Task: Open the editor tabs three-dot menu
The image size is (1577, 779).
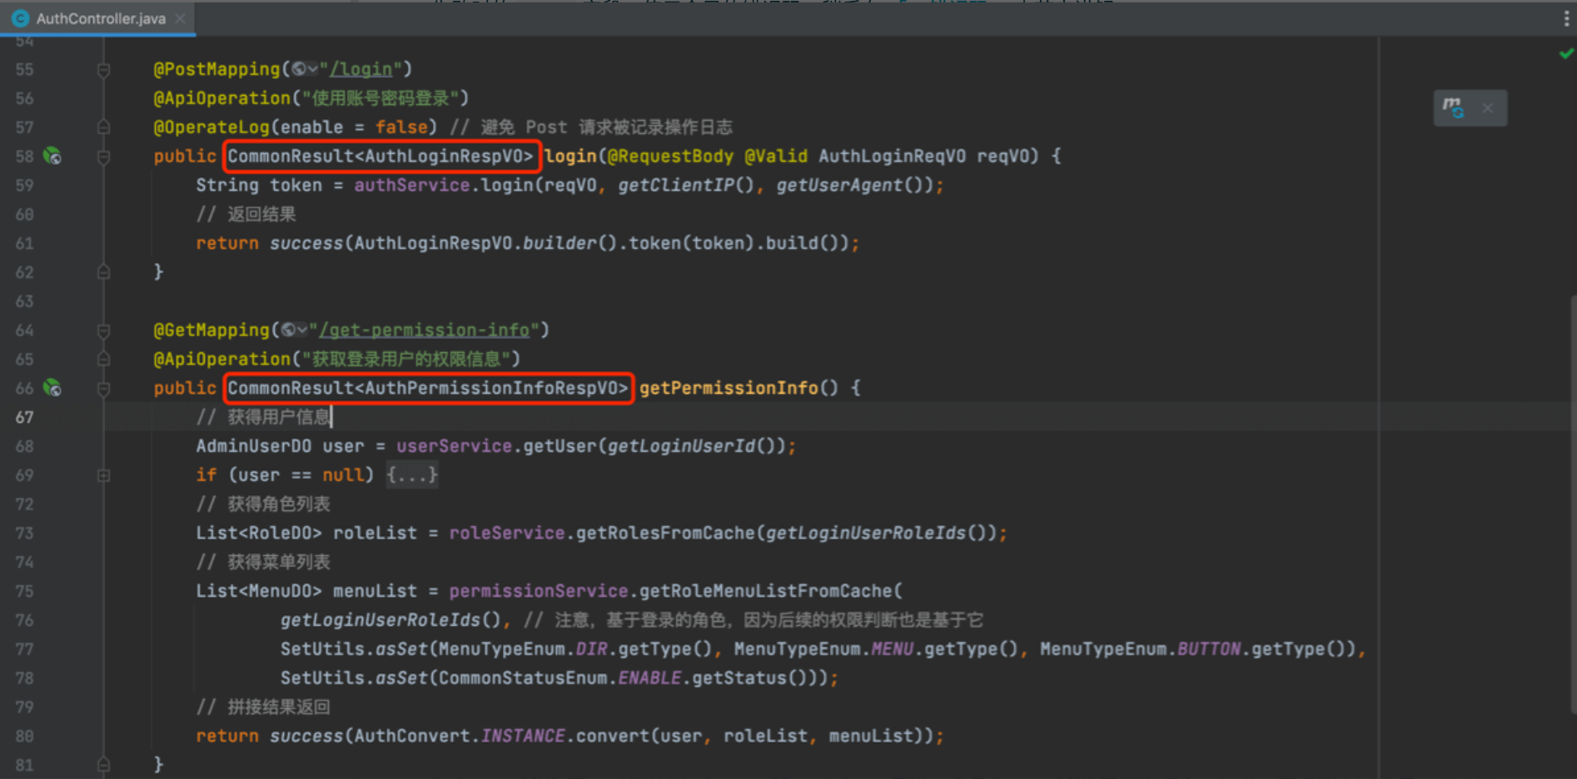Action: click(1566, 18)
